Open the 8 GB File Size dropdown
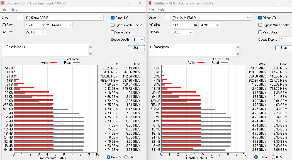292x160 pixels. [x=182, y=32]
